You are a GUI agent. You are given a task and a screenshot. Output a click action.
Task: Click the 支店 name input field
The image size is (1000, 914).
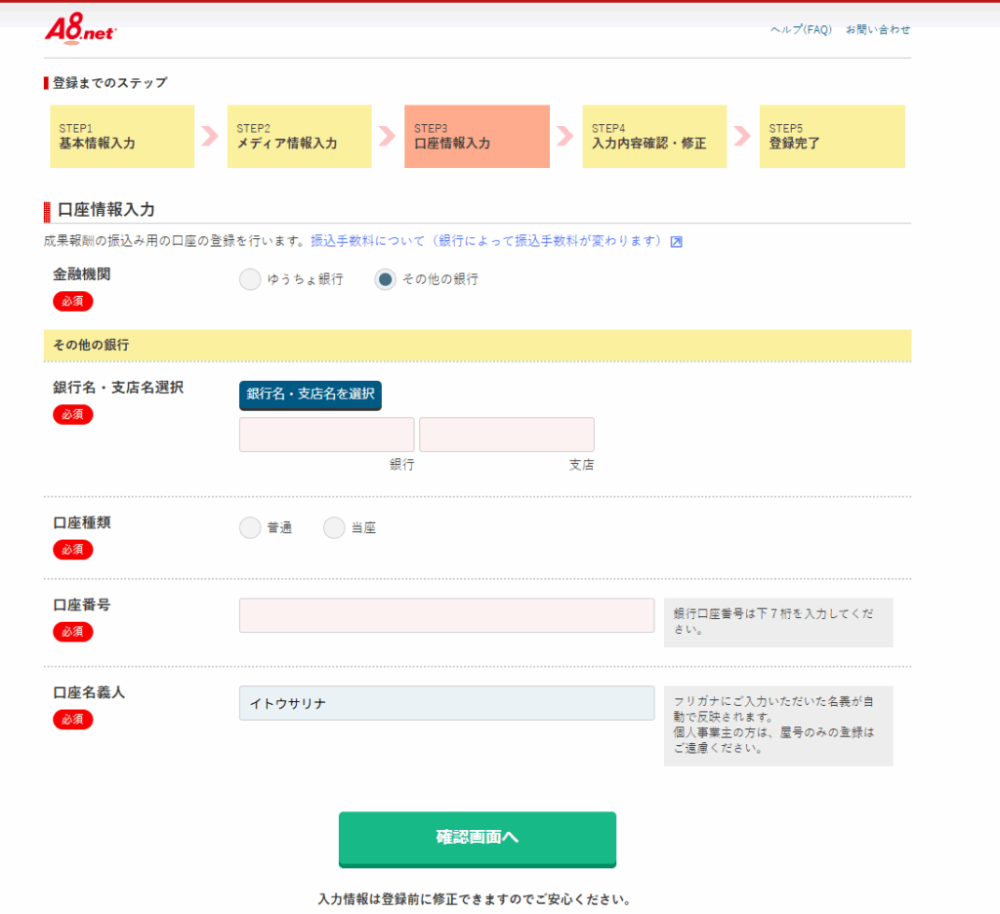506,435
